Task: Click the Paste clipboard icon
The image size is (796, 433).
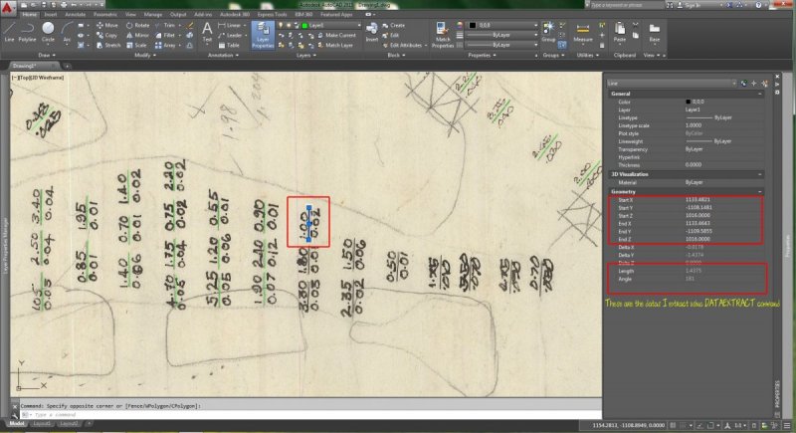Action: click(620, 34)
